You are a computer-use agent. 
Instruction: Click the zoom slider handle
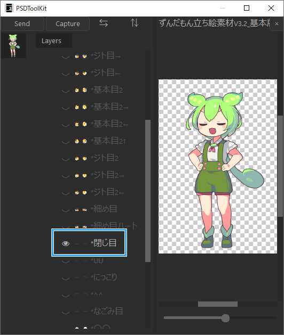click(225, 318)
